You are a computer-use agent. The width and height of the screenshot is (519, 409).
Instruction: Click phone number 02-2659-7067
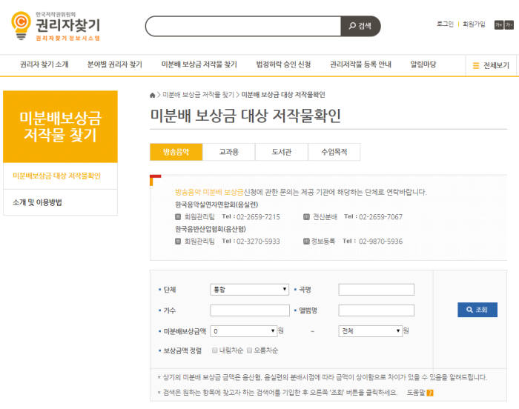(380, 217)
